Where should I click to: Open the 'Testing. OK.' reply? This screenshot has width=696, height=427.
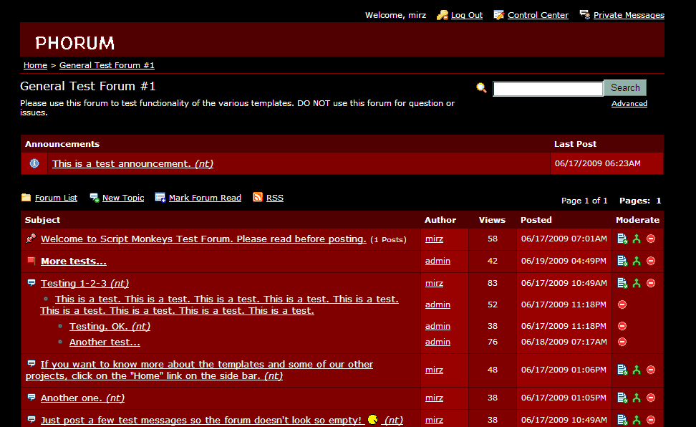(x=110, y=326)
